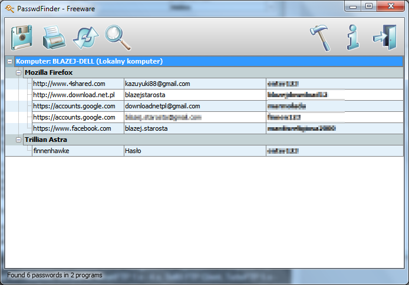Click the blurred password in the finnenhawke row

283,151
